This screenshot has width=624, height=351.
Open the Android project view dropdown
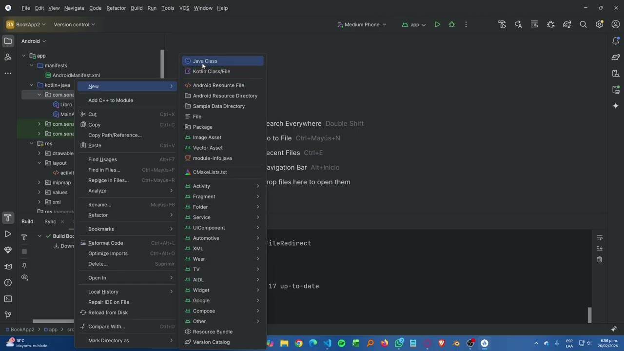click(x=34, y=41)
